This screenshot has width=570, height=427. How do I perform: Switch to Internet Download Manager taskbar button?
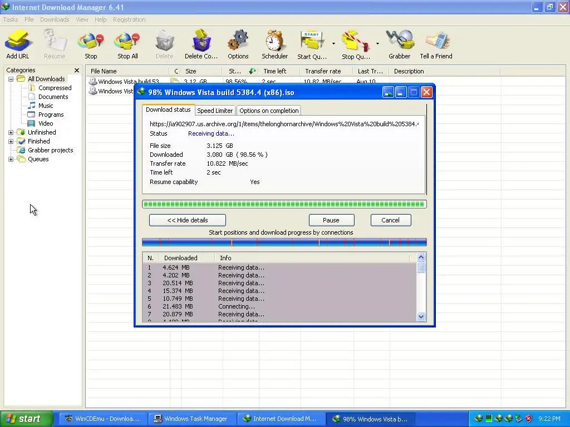click(x=281, y=419)
